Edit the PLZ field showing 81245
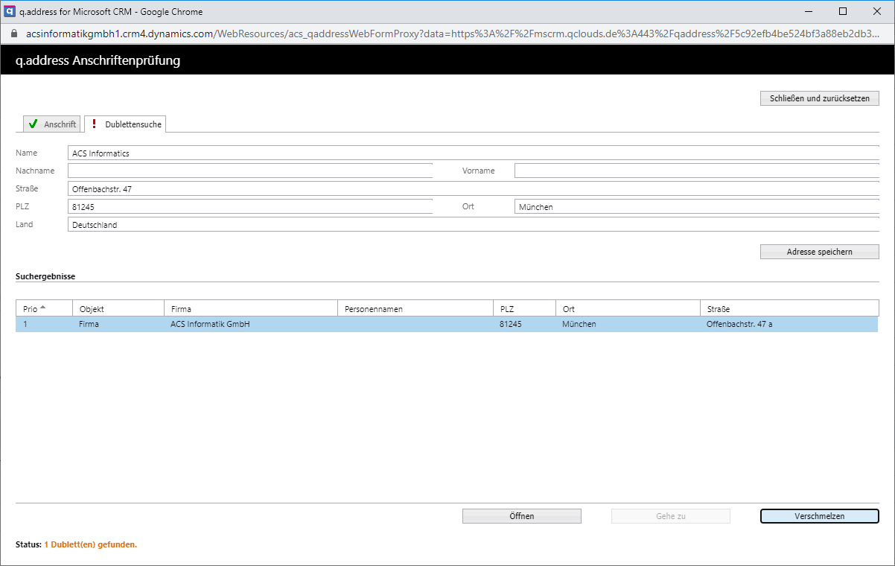Viewport: 895px width, 566px height. (250, 206)
